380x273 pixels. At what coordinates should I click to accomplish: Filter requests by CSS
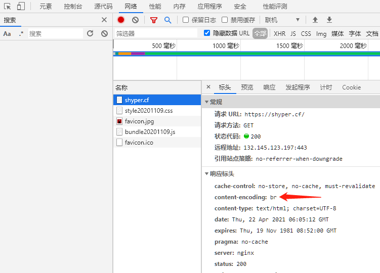coord(306,33)
